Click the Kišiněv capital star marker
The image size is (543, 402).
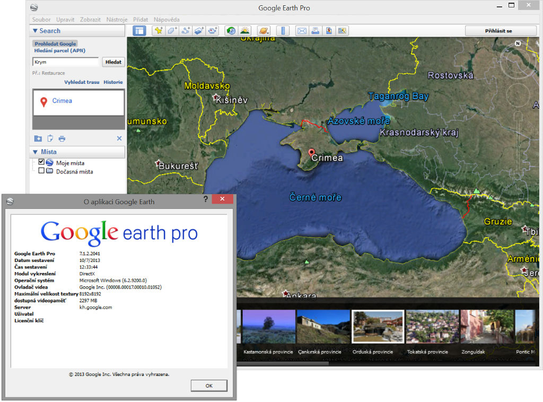pyautogui.click(x=216, y=97)
